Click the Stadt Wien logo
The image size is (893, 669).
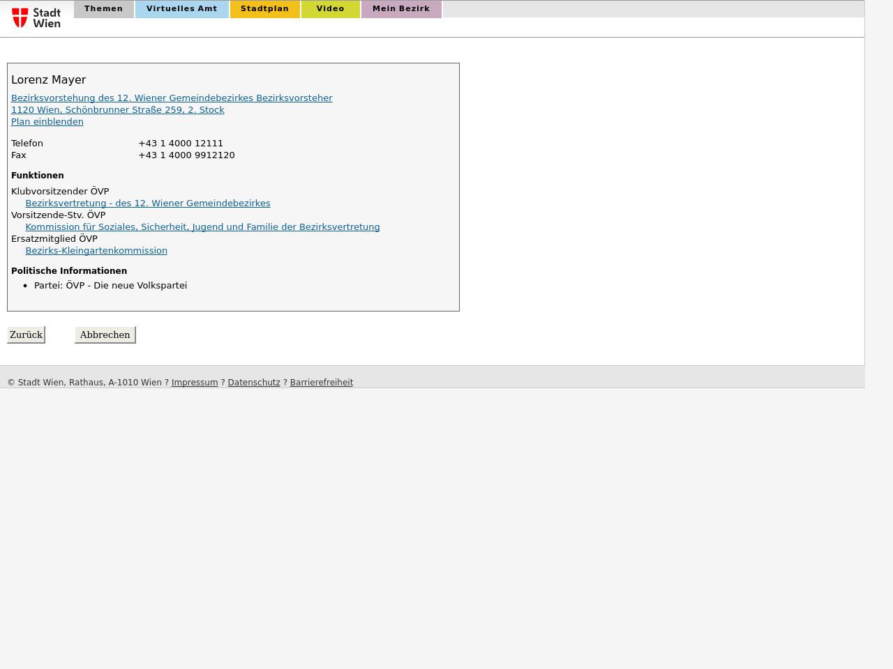point(36,17)
